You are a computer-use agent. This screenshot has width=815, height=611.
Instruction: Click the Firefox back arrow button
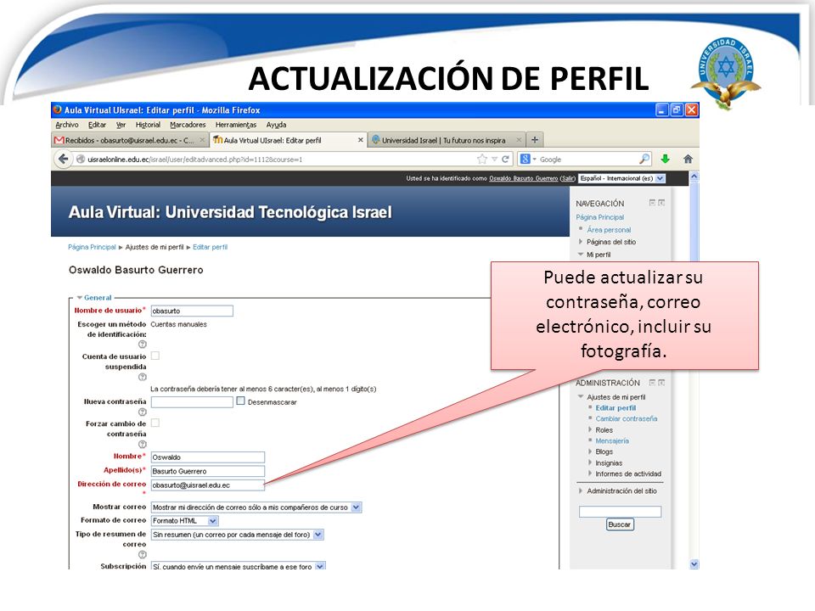64,159
